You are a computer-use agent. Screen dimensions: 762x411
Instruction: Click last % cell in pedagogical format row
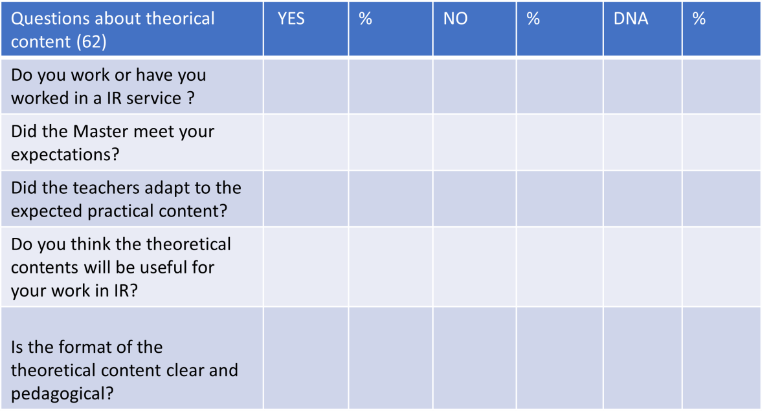(x=721, y=358)
